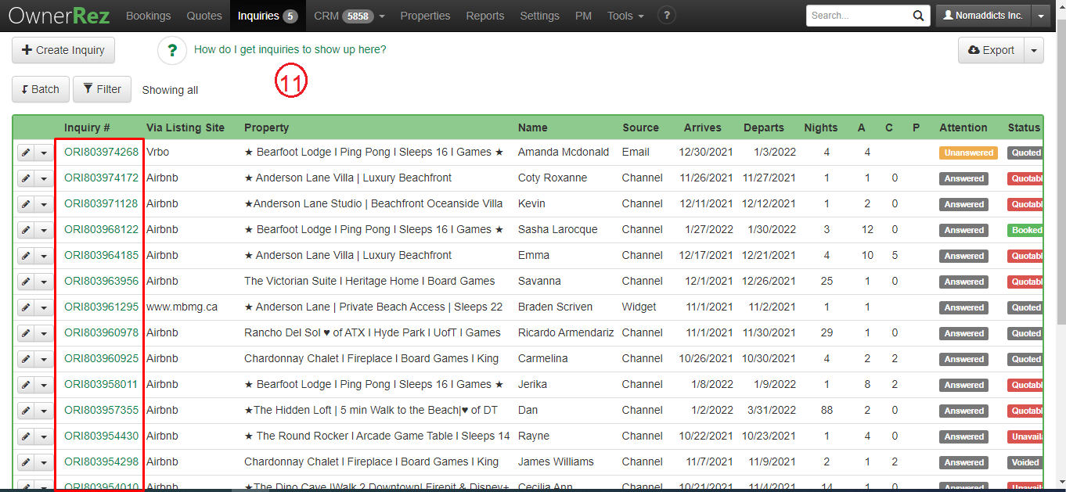Click the pencil edit icon for inquiry ORI803974268
This screenshot has width=1066, height=492.
(x=26, y=153)
